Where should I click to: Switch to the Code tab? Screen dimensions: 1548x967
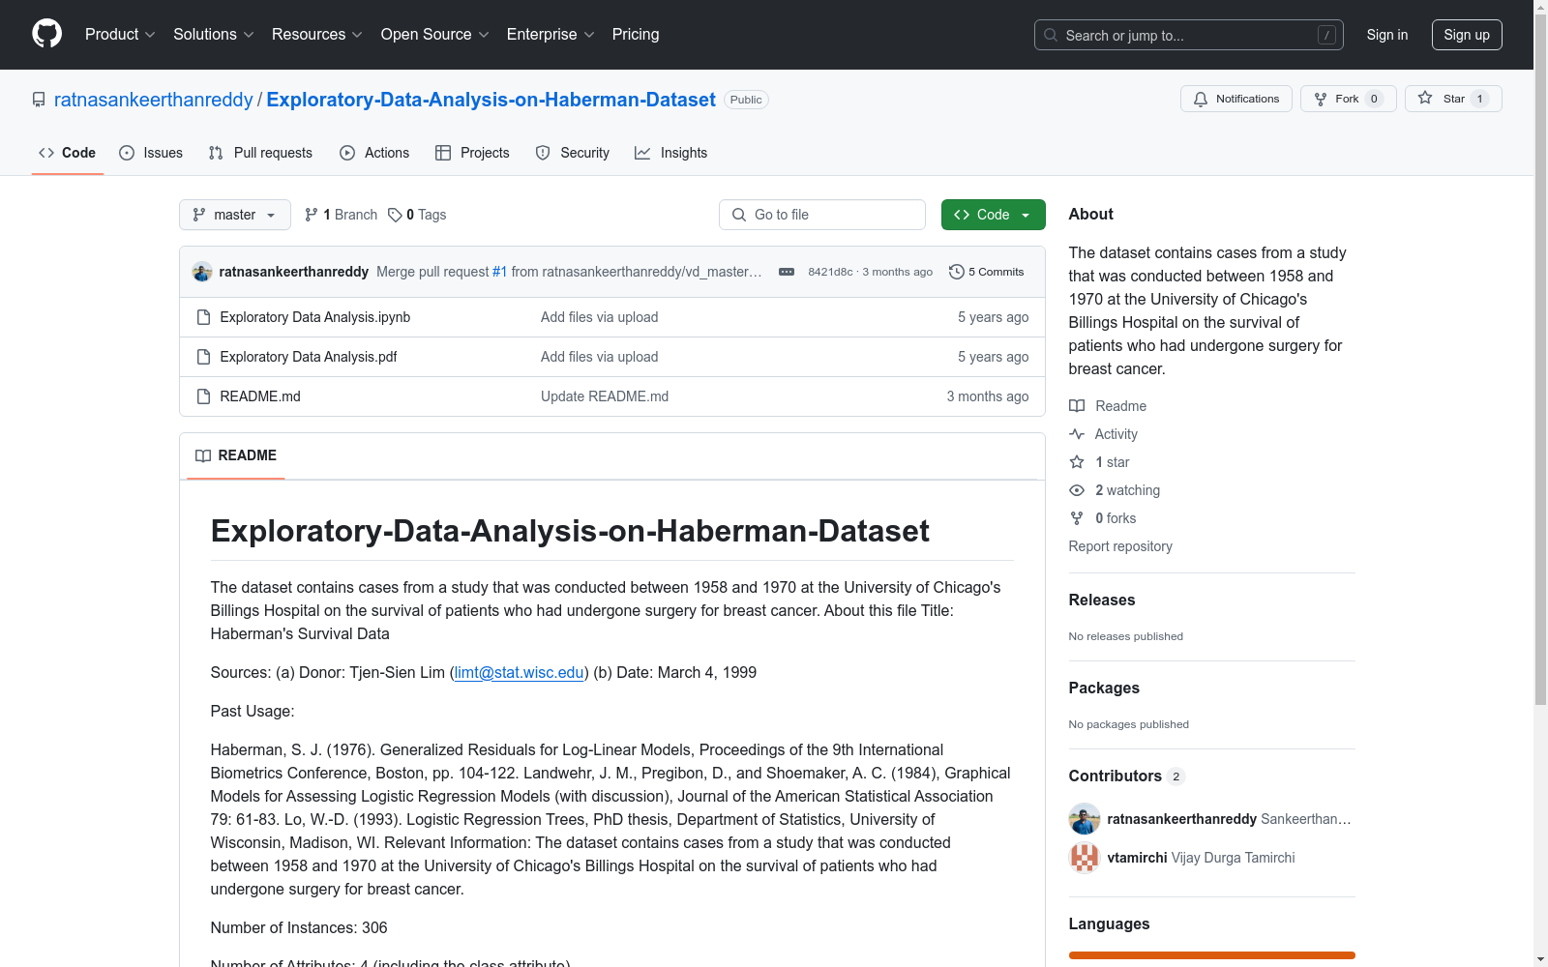point(68,153)
